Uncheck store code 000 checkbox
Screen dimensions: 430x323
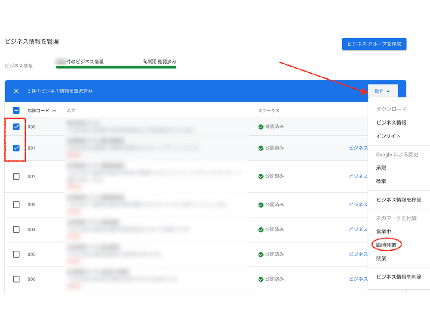click(16, 127)
